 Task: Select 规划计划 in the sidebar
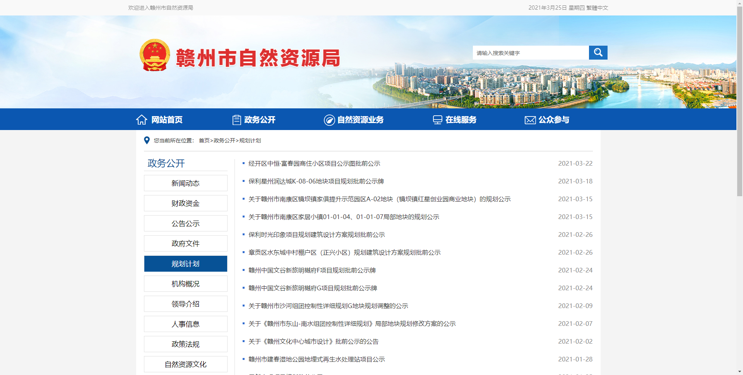(185, 264)
